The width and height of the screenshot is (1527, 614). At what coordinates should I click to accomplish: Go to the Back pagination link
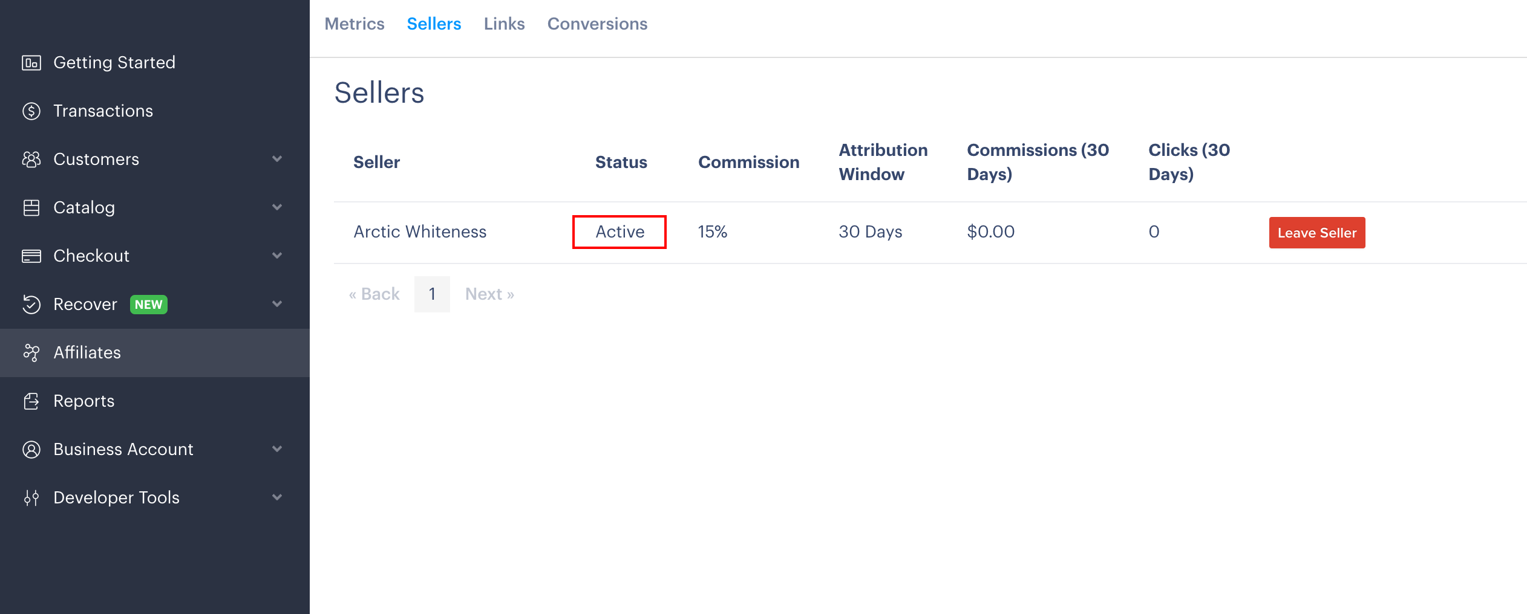[x=374, y=294]
